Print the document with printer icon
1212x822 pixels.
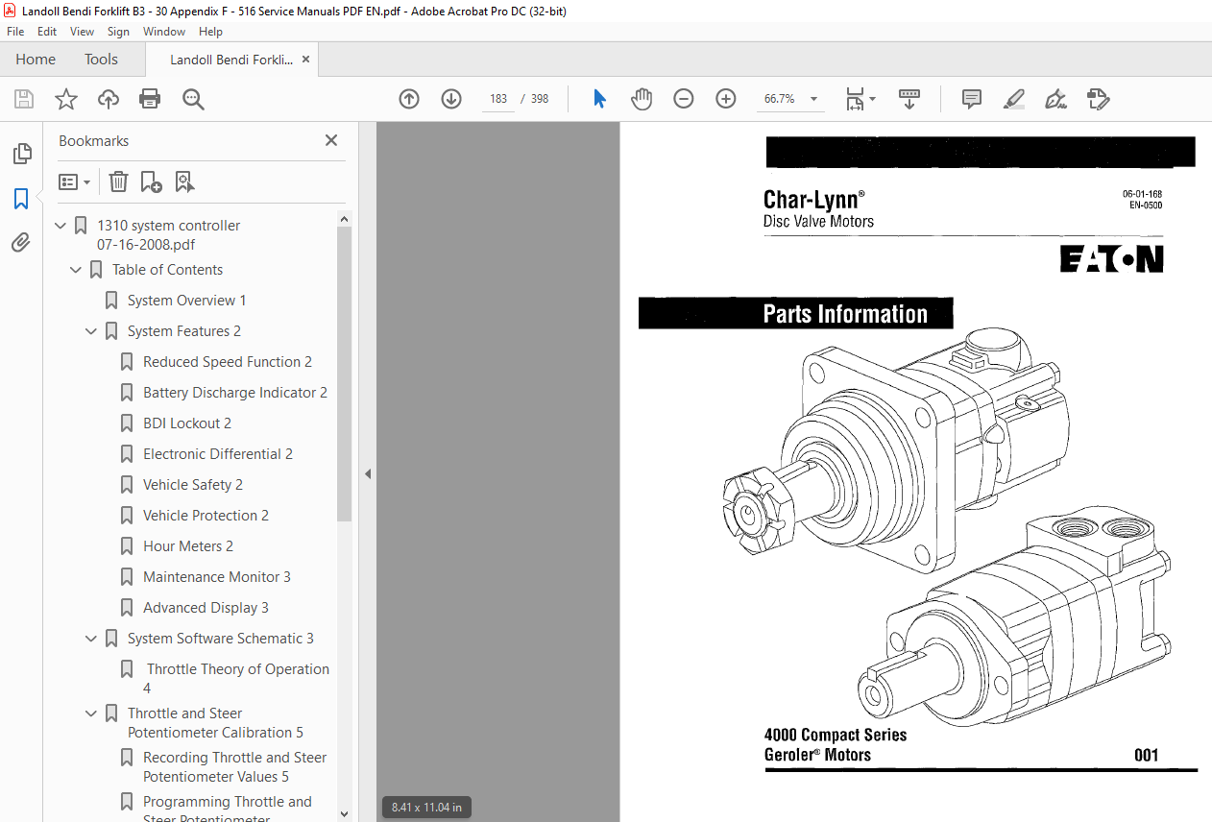[150, 99]
